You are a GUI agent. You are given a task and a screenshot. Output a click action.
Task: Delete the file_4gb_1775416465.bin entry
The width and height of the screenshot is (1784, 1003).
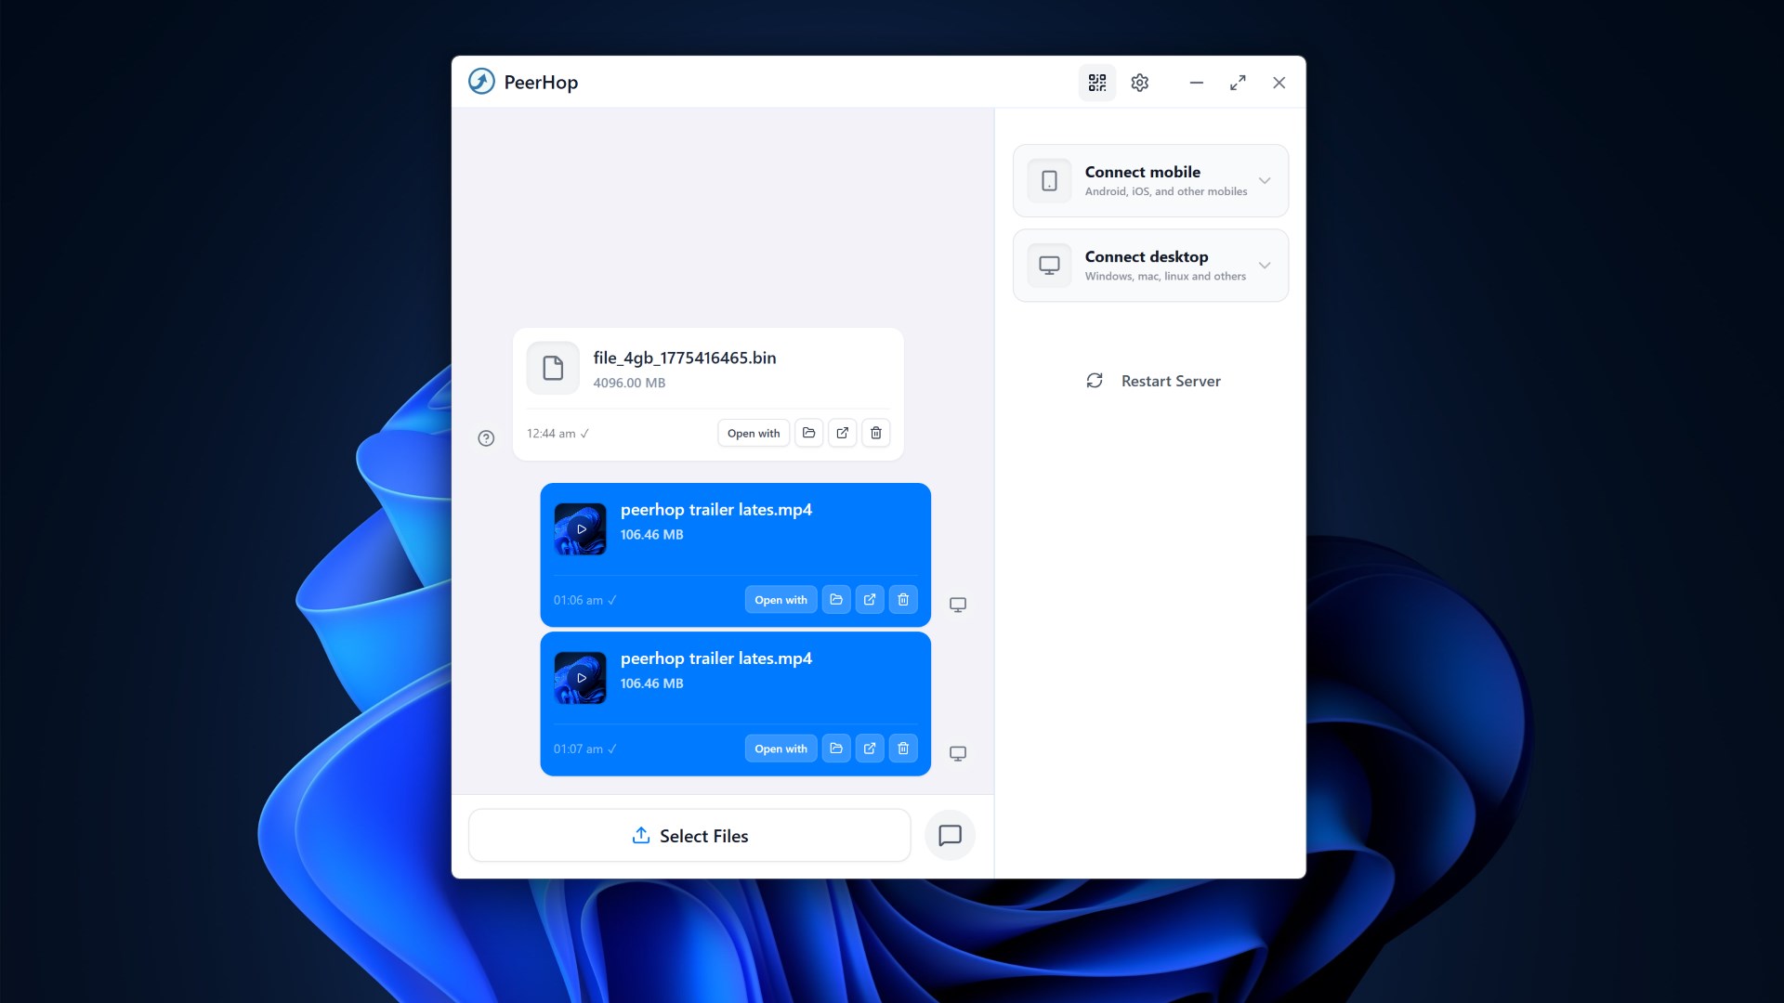tap(876, 433)
